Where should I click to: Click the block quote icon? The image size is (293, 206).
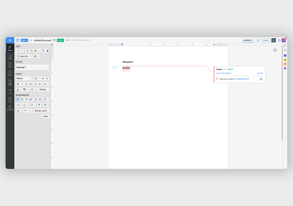[25, 111]
